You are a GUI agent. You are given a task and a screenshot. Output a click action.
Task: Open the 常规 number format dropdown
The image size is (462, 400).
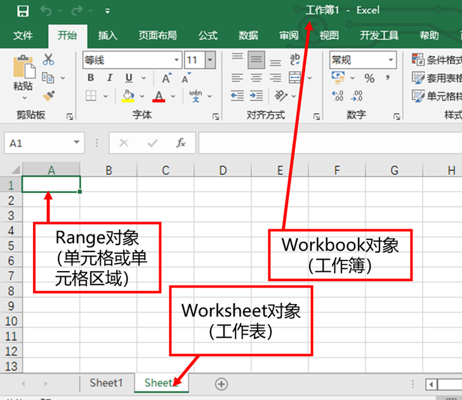(391, 60)
